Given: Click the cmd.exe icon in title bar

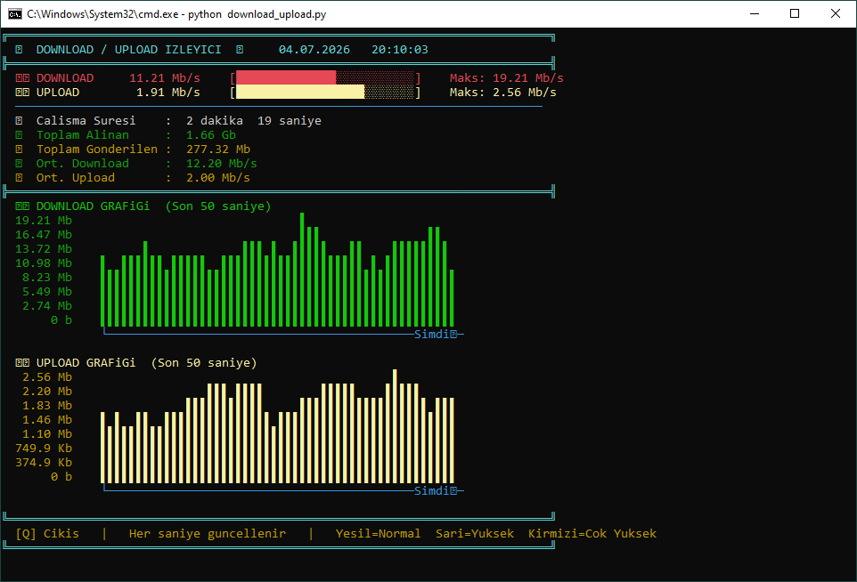Looking at the screenshot, I should tap(15, 13).
